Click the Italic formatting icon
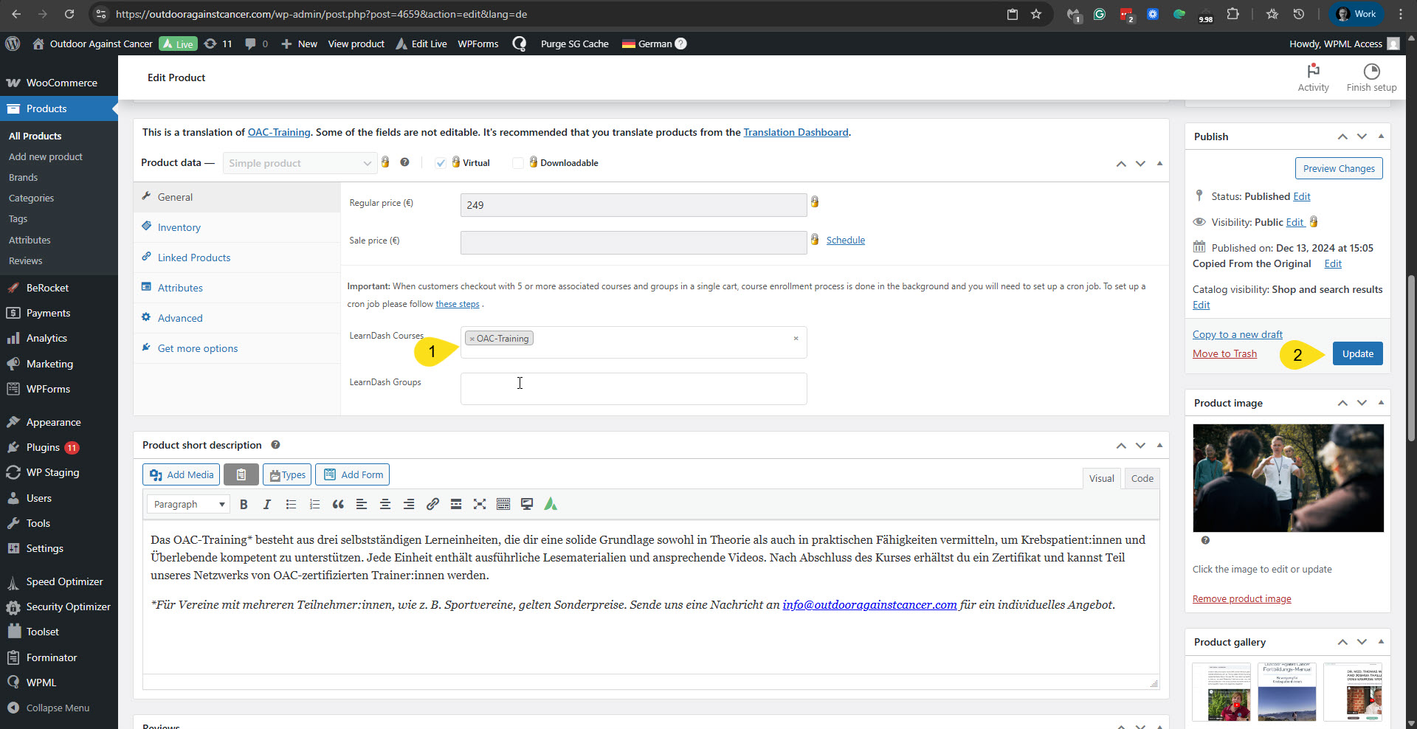This screenshot has width=1417, height=729. pyautogui.click(x=267, y=504)
